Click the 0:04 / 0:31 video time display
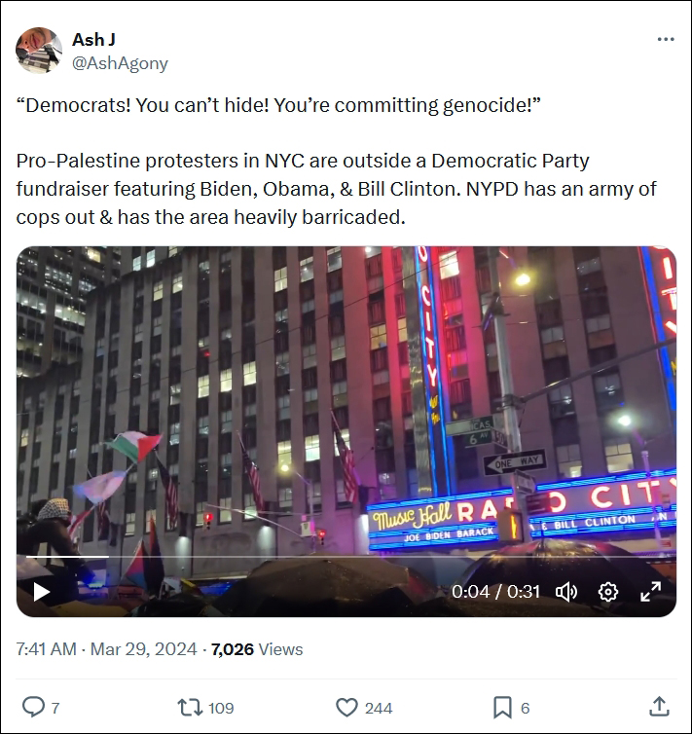The height and width of the screenshot is (734, 692). click(x=495, y=592)
